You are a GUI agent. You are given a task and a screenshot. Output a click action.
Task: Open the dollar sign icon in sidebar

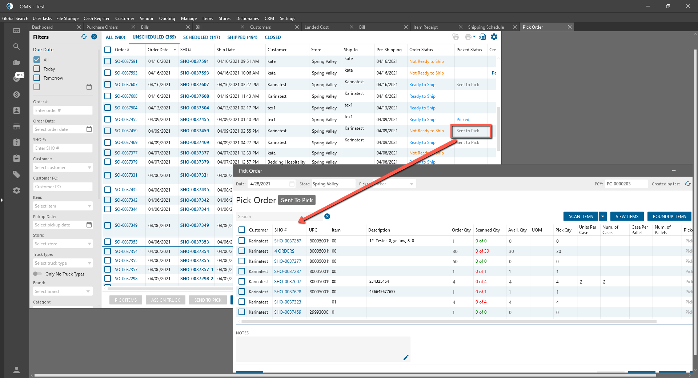pyautogui.click(x=16, y=94)
